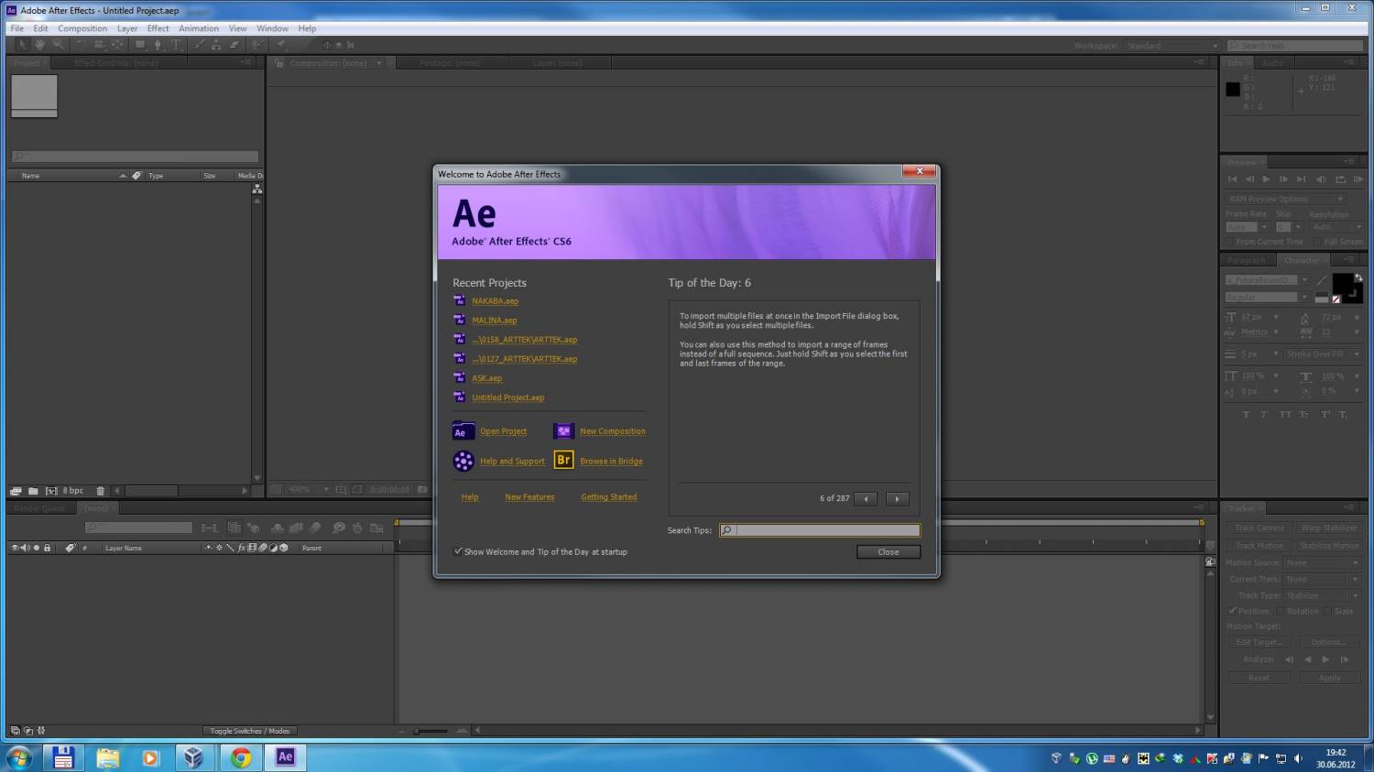Click the Help and Support reel icon
Viewport: 1374px width, 772px height.
(463, 461)
